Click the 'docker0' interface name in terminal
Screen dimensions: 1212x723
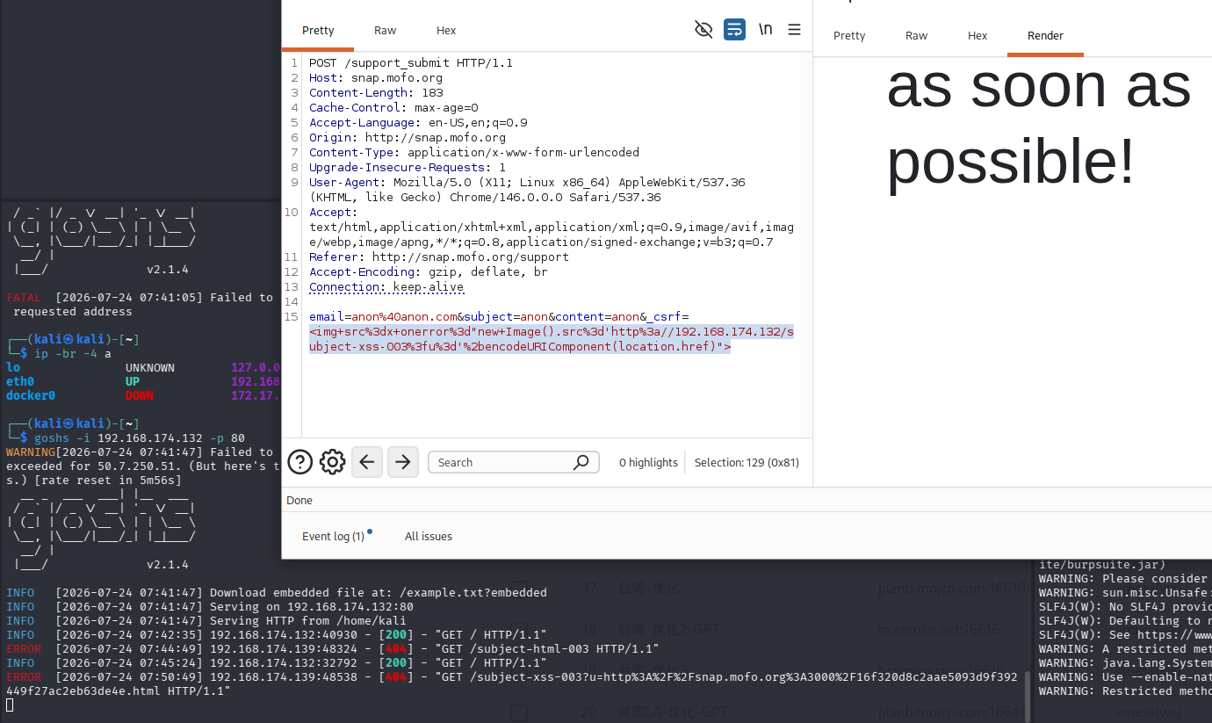[x=31, y=395]
